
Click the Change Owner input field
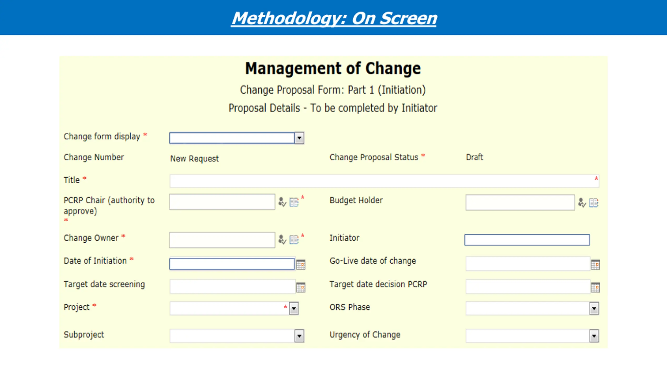pos(222,240)
